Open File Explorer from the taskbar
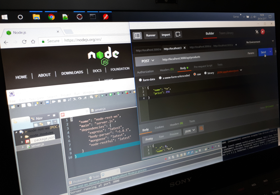 (x=36, y=17)
